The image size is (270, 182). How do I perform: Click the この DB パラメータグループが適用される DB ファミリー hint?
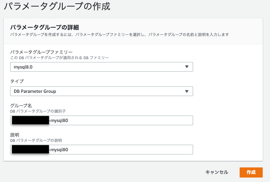tap(60, 58)
